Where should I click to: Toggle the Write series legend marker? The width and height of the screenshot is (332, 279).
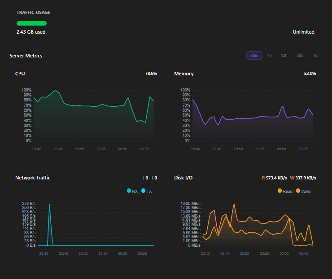point(298,191)
